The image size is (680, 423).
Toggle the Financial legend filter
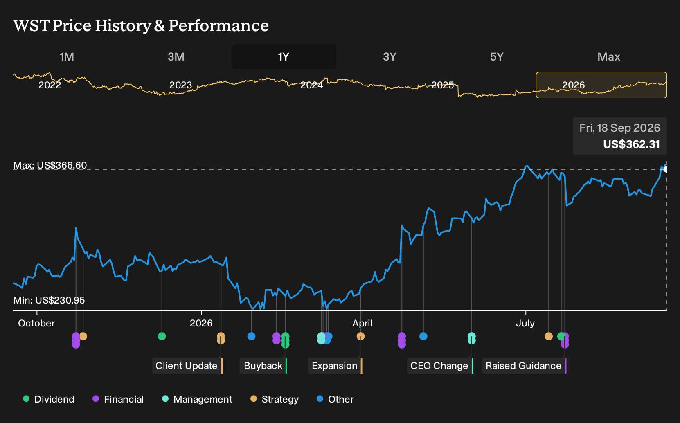[x=118, y=399]
